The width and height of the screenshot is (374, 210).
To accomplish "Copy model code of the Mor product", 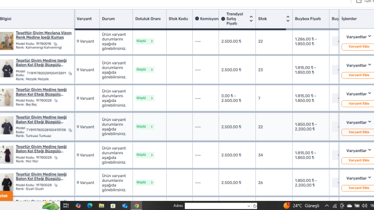I will click(56, 157).
